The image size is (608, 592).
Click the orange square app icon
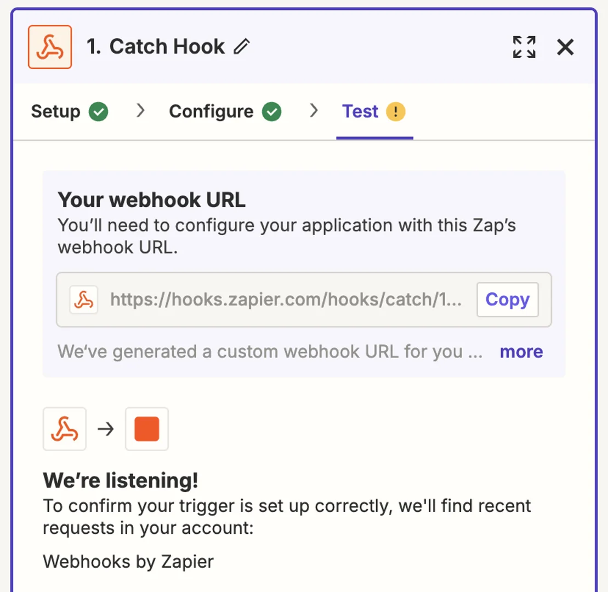coord(146,429)
